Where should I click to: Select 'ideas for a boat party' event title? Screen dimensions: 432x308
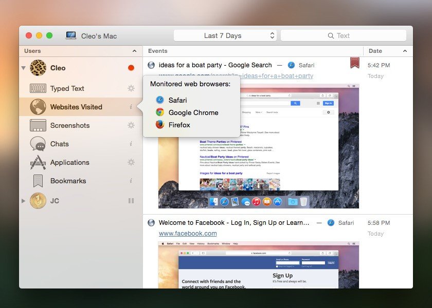[x=215, y=65]
